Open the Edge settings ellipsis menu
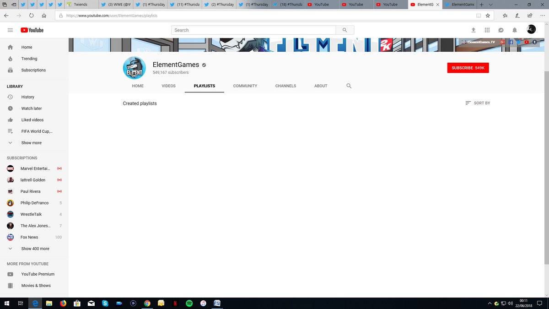 coord(542,15)
